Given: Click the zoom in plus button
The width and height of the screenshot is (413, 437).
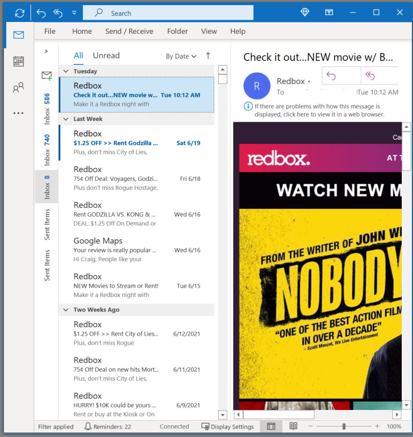Looking at the screenshot, I should [377, 426].
